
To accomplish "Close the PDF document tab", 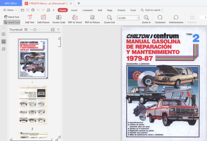I will tap(71, 3).
